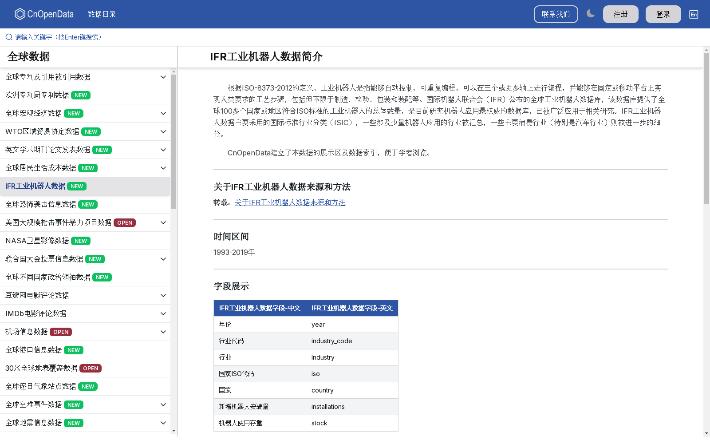Open 欧洲专利局专利数据 item
Image resolution: width=710 pixels, height=444 pixels.
[x=85, y=95]
